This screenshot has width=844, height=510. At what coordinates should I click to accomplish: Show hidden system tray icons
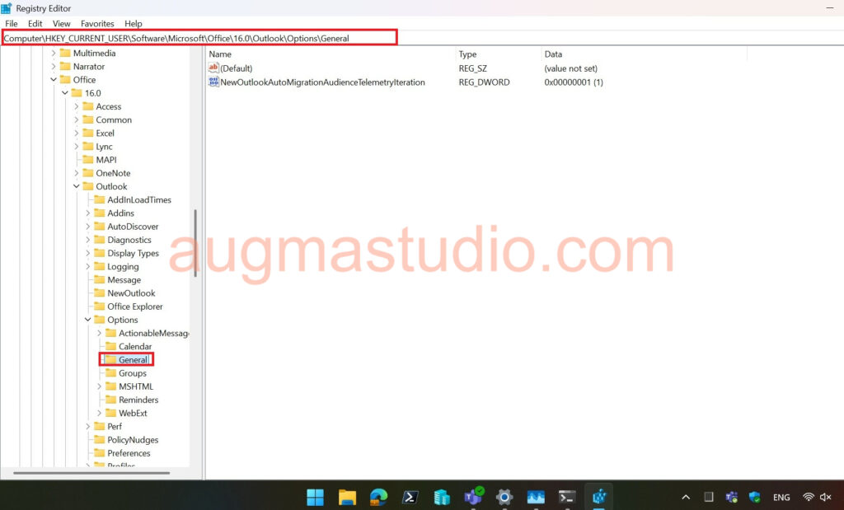(x=686, y=497)
